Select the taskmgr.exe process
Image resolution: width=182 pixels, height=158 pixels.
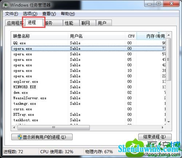coord(88,104)
